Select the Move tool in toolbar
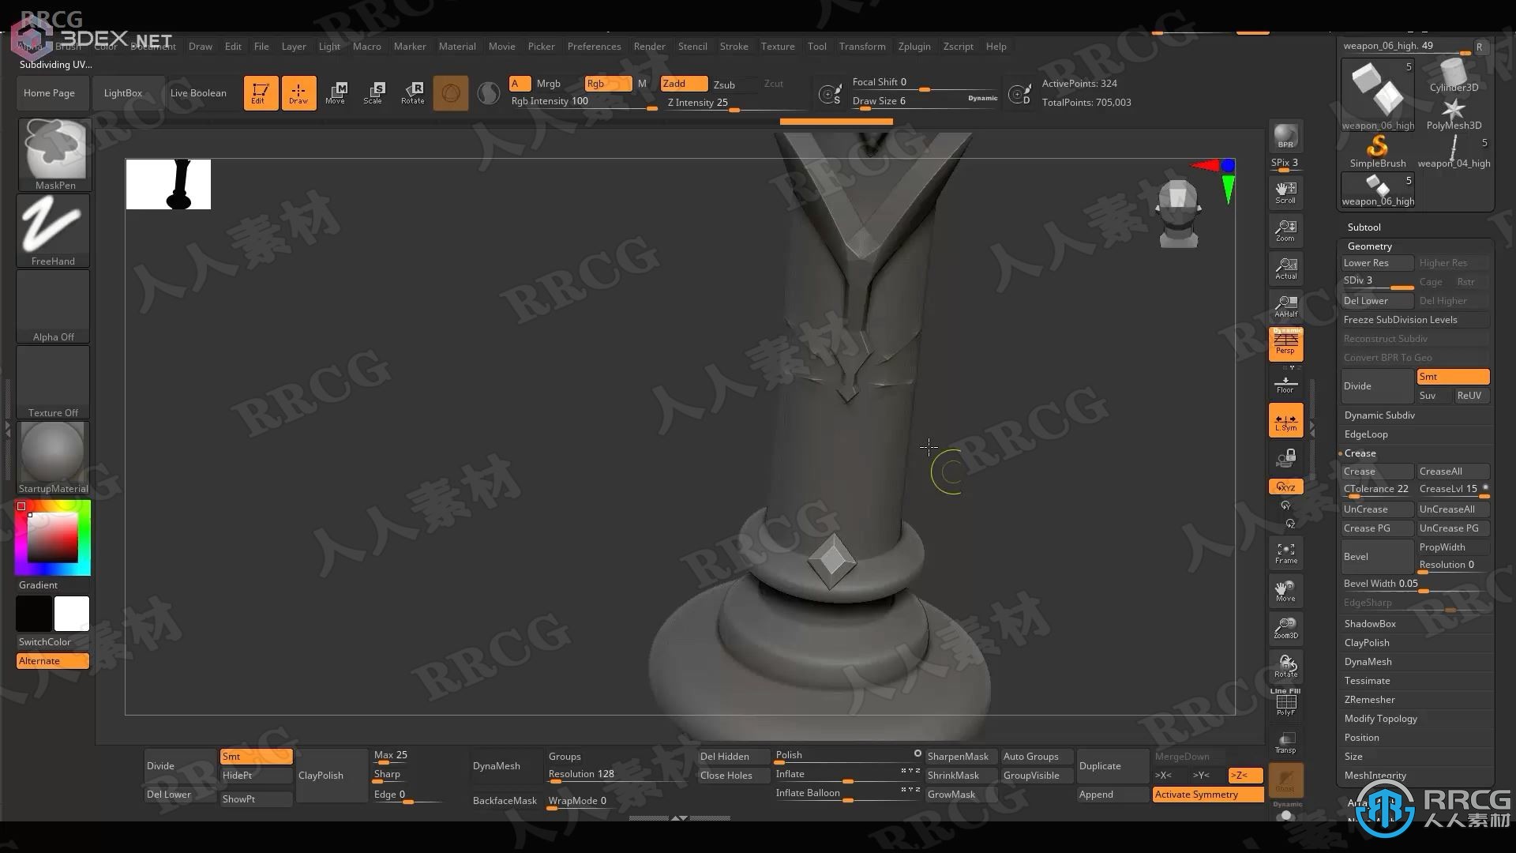 tap(336, 92)
